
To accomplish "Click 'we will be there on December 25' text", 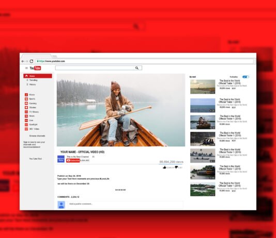I will click(73, 183).
